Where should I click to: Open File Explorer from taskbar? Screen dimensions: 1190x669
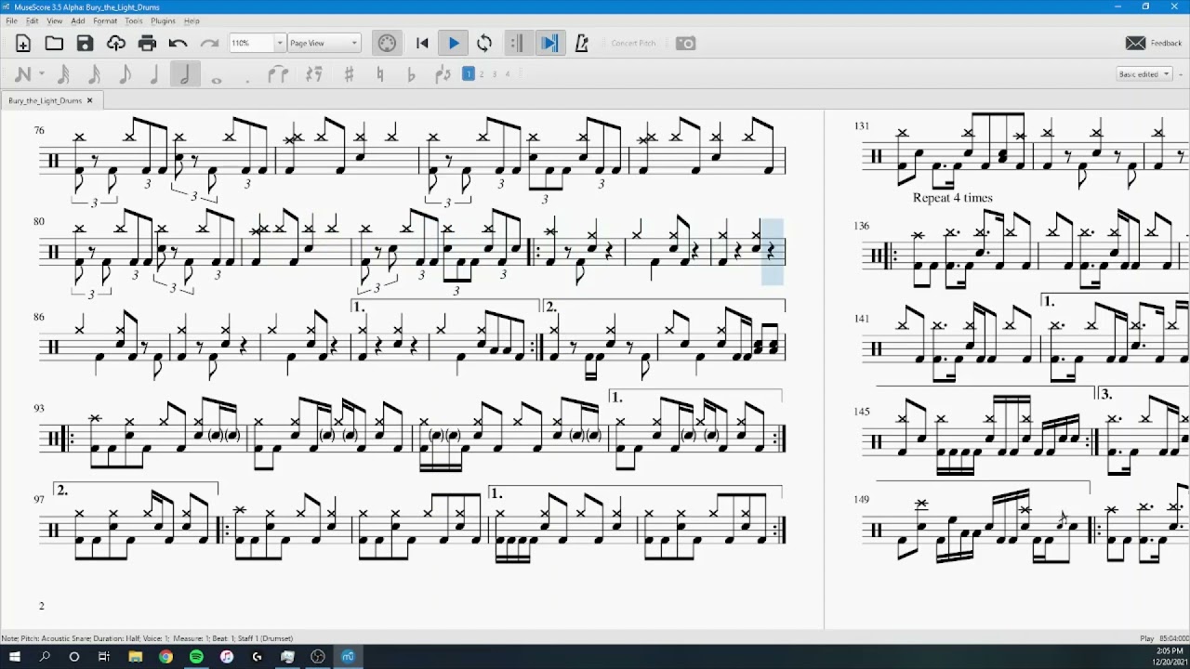[135, 657]
